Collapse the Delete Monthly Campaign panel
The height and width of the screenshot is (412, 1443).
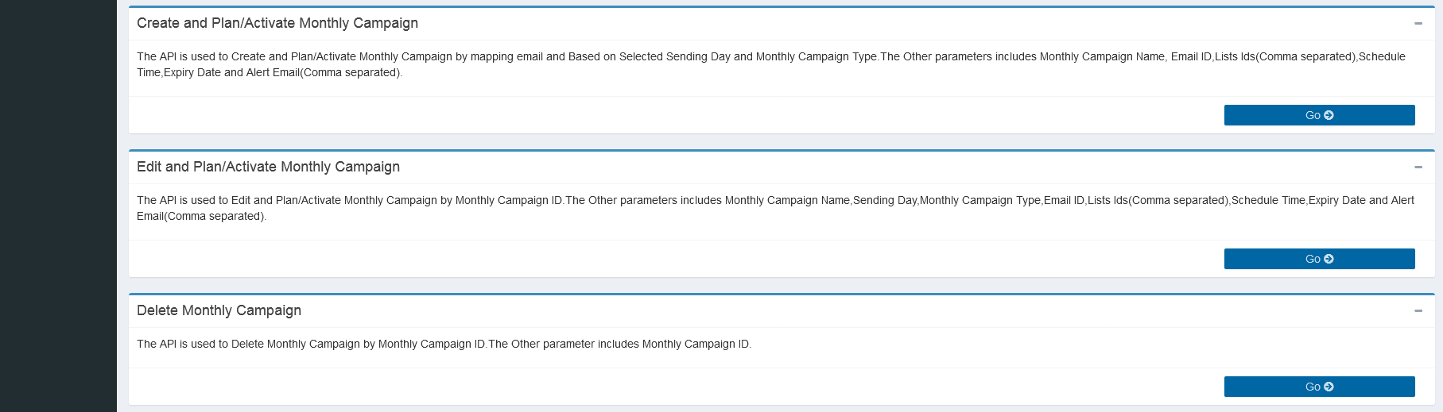tap(1418, 311)
